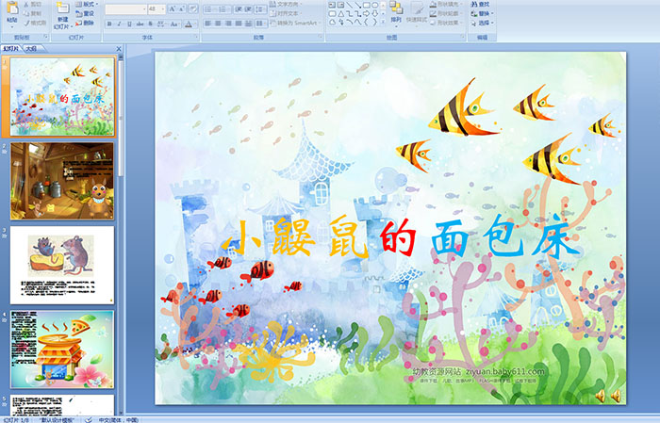Open the font size dropdown
This screenshot has width=660, height=423.
coord(162,8)
